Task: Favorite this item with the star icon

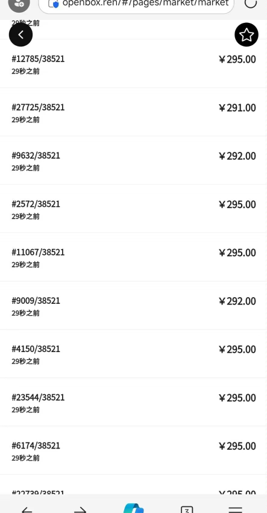Action: click(247, 35)
